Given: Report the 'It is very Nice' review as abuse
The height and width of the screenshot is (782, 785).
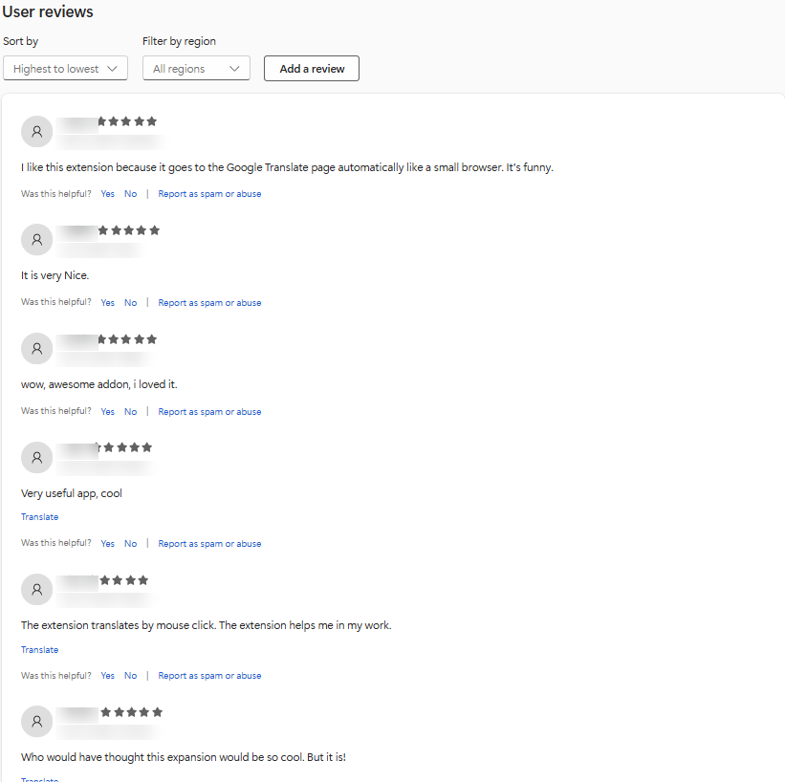Looking at the screenshot, I should (209, 302).
